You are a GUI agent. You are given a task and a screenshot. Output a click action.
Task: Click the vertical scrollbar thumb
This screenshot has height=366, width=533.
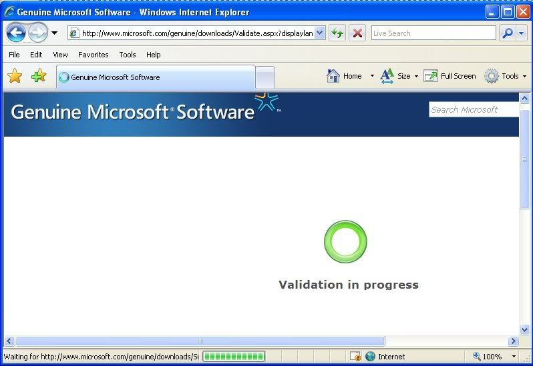click(x=524, y=159)
